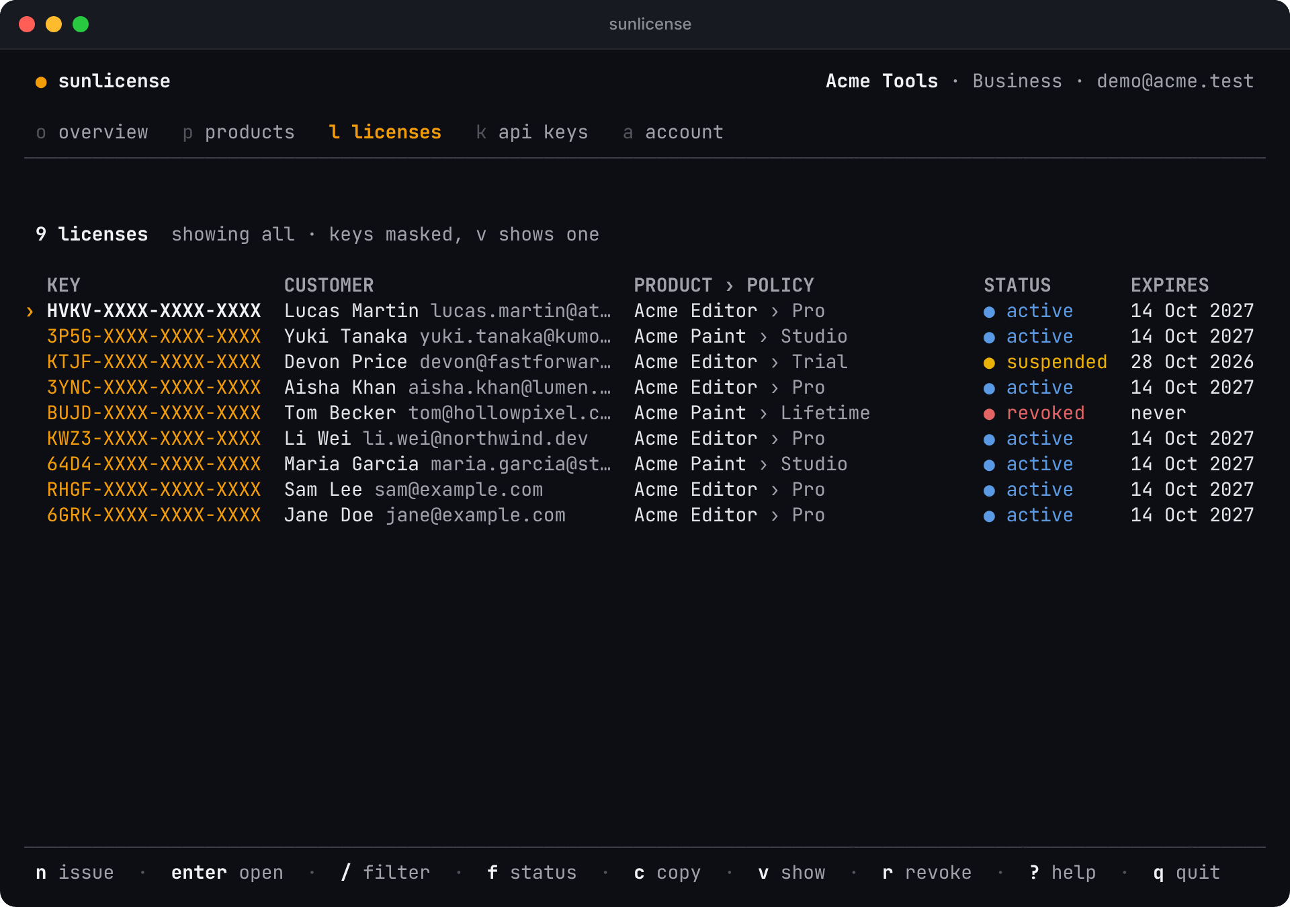1290x907 pixels.
Task: Select license key 6GRK-XXXX-XXXX-XXXX
Action: 154,515
